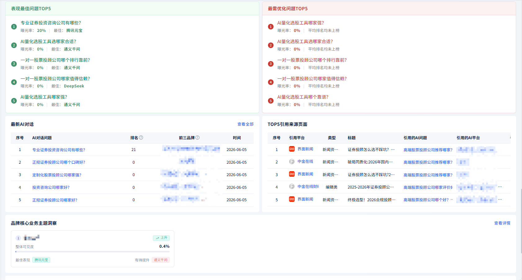Viewport: 522px width, 280px height.
Task: Click 专业证券投资咨询公司有哪些? in 表现最佳问题TOP5
Action: coord(51,23)
